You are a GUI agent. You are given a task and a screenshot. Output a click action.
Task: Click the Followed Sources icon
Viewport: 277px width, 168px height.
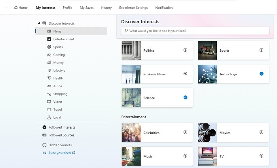(44, 135)
